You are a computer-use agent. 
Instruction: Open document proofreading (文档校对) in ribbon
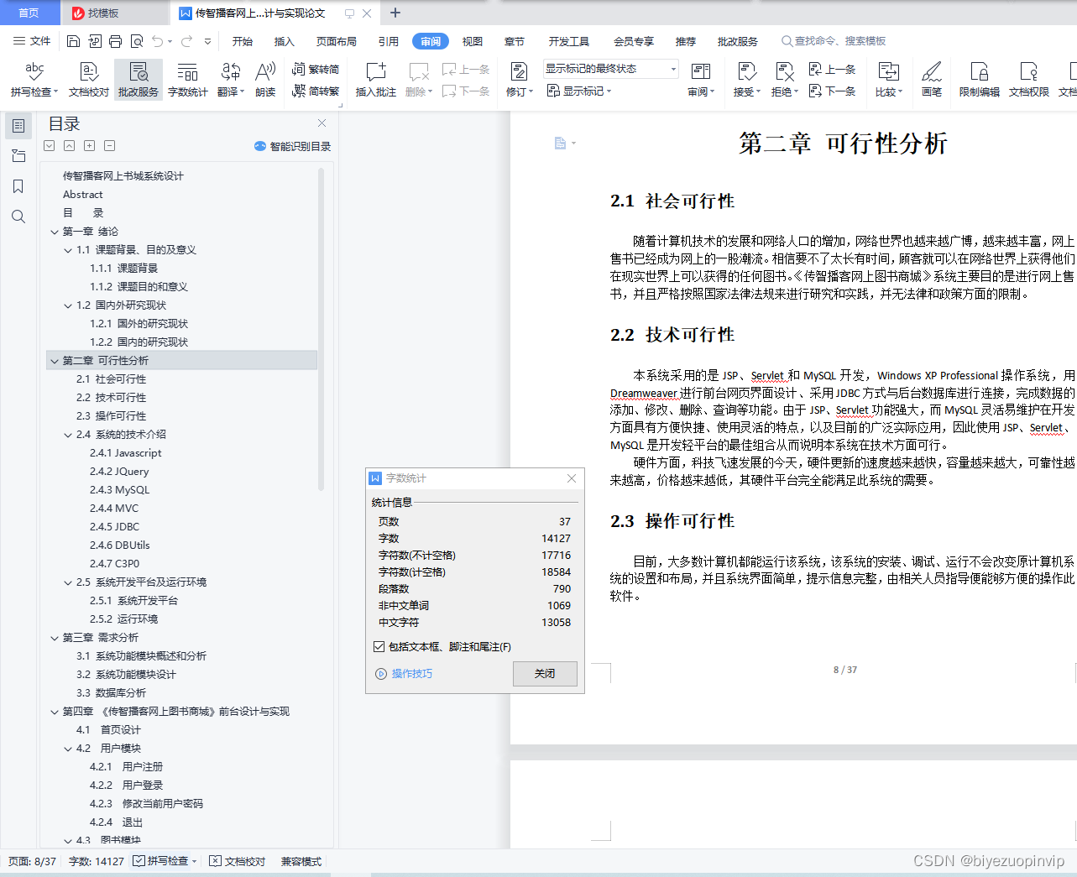point(89,80)
